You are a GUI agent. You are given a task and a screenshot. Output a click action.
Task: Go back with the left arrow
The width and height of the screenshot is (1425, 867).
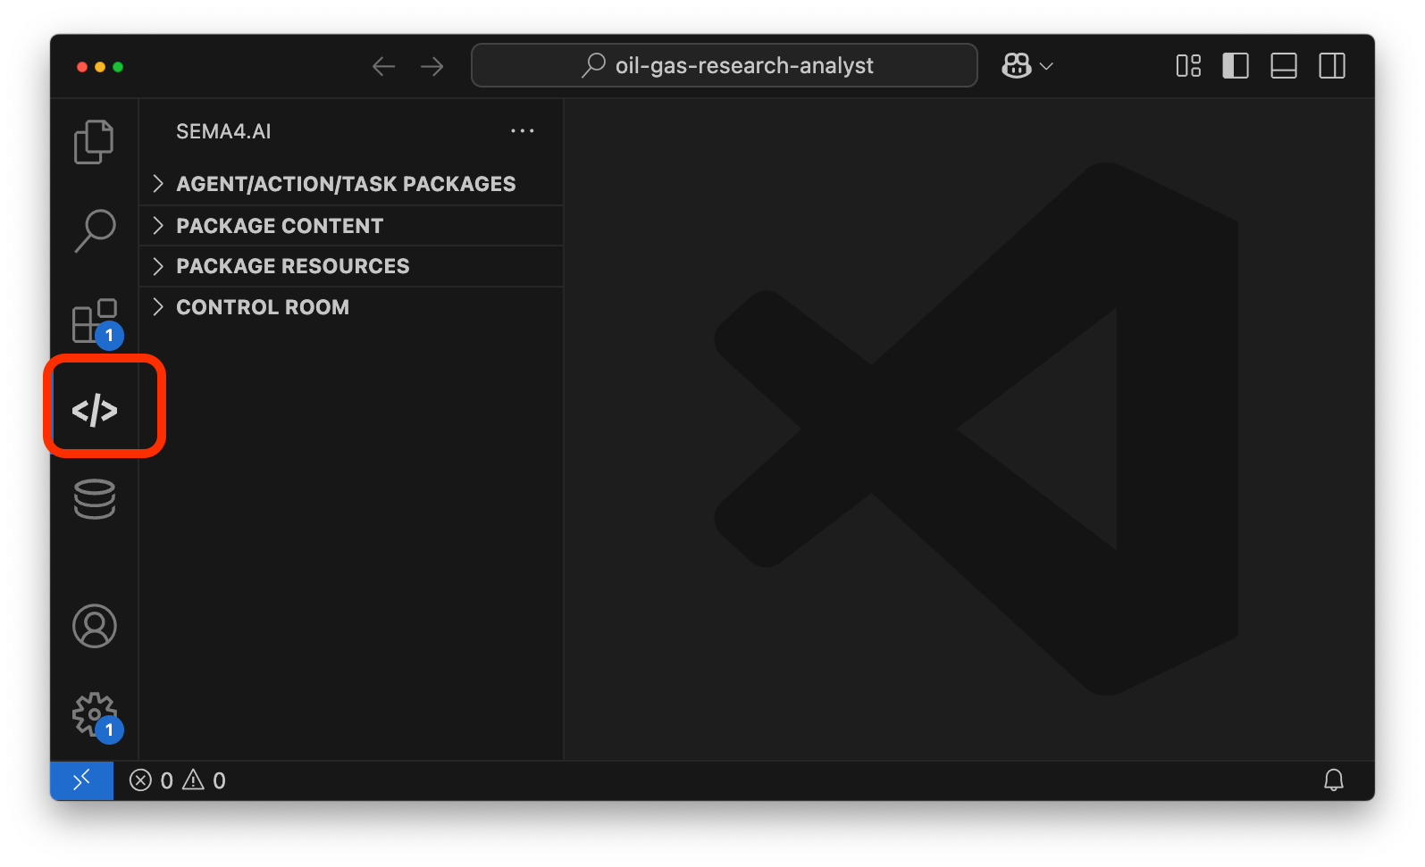[383, 66]
